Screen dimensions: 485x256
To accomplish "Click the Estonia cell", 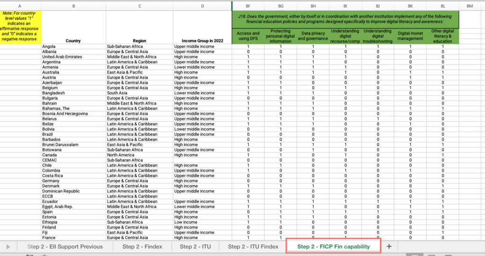I will coord(73,217).
